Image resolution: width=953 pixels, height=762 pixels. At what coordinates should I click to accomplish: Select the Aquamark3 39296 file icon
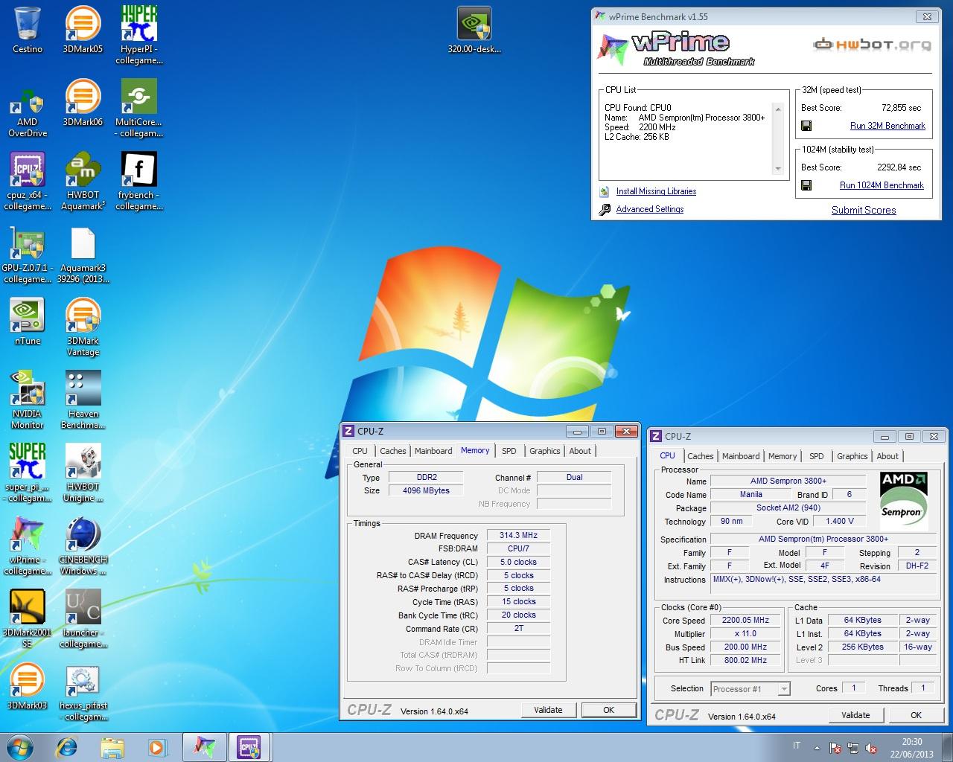83,254
